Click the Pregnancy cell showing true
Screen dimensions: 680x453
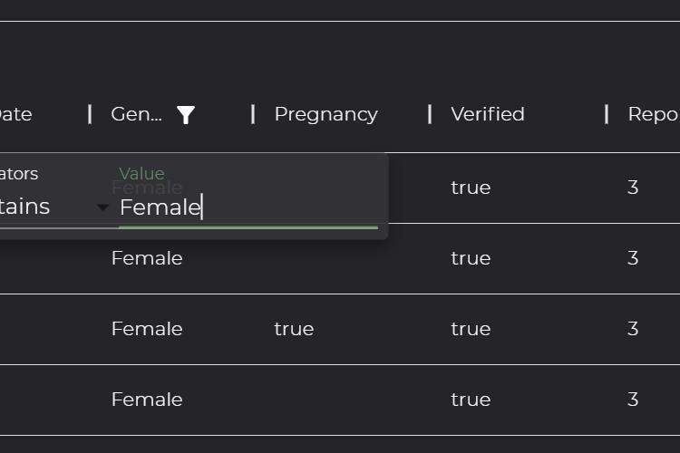point(294,329)
